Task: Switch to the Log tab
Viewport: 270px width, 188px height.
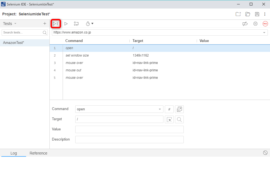Action: (14, 153)
